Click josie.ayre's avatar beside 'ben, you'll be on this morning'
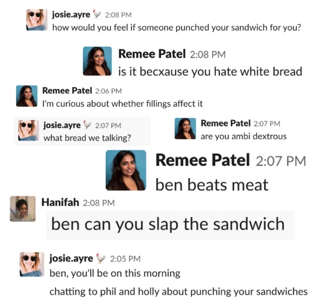 [x=32, y=264]
